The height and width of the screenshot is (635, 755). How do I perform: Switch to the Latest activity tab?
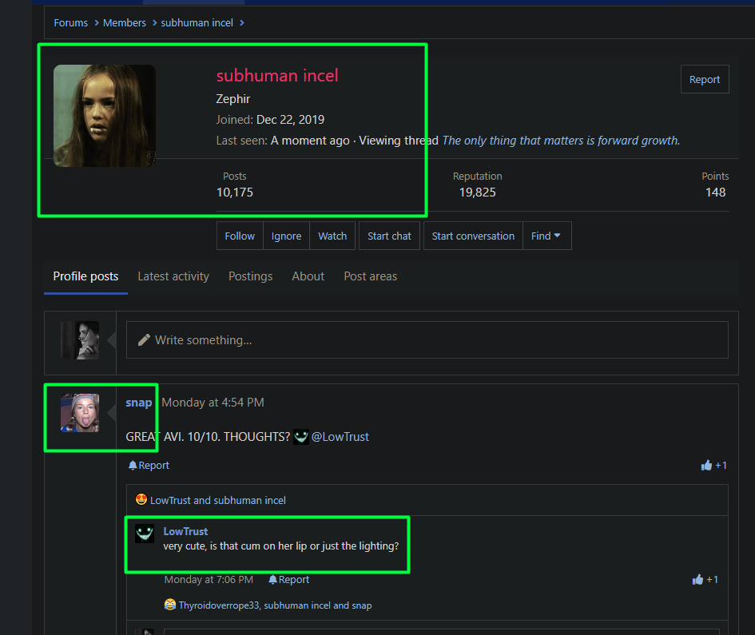click(x=173, y=276)
